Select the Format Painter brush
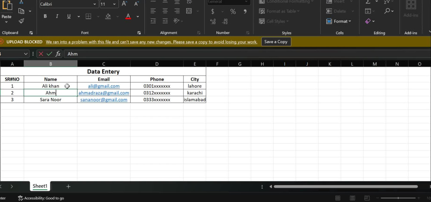 click(21, 21)
